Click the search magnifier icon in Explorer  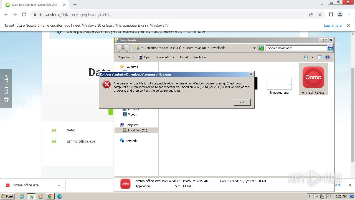point(330,48)
